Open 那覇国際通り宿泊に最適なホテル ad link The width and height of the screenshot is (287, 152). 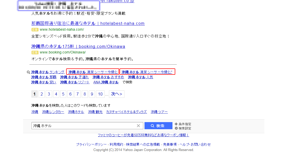(x=88, y=23)
